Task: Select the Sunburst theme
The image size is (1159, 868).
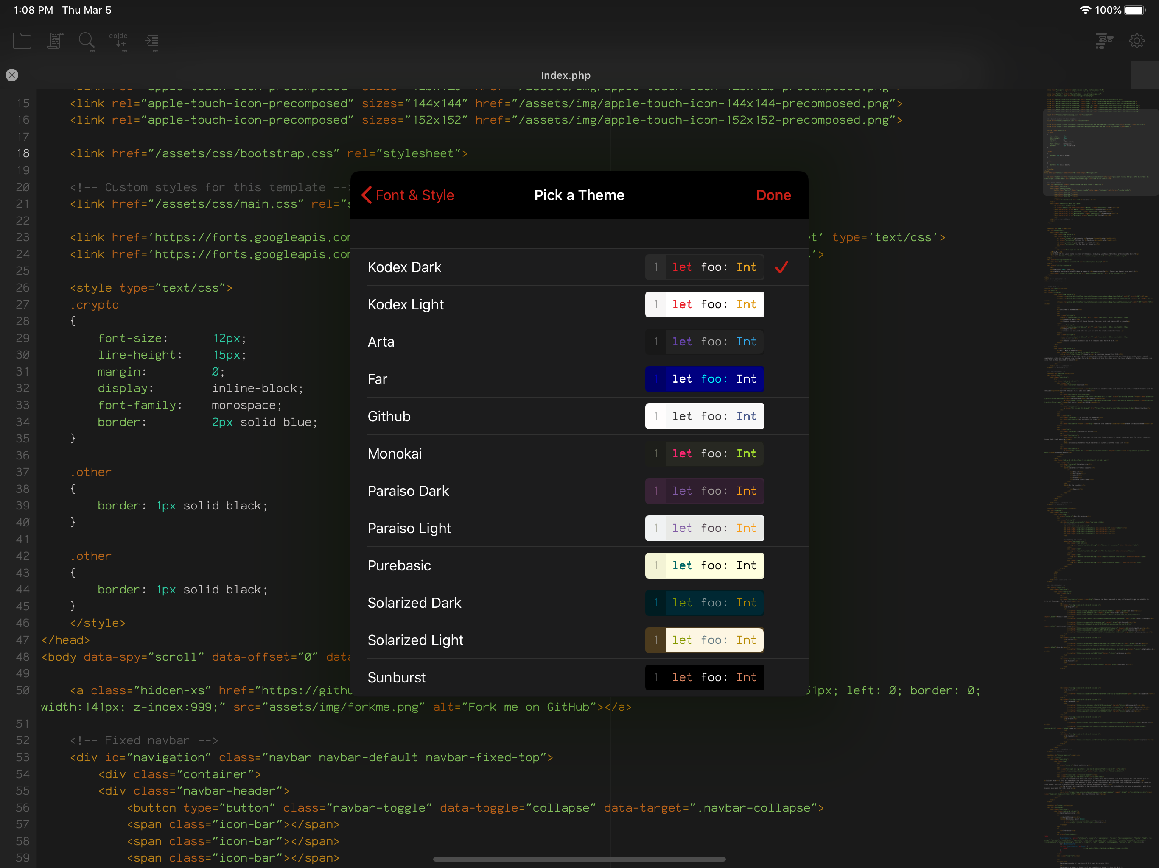Action: coord(397,677)
